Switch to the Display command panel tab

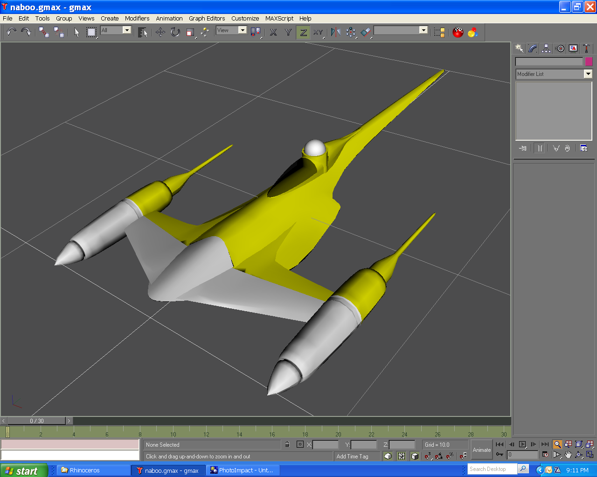(573, 48)
